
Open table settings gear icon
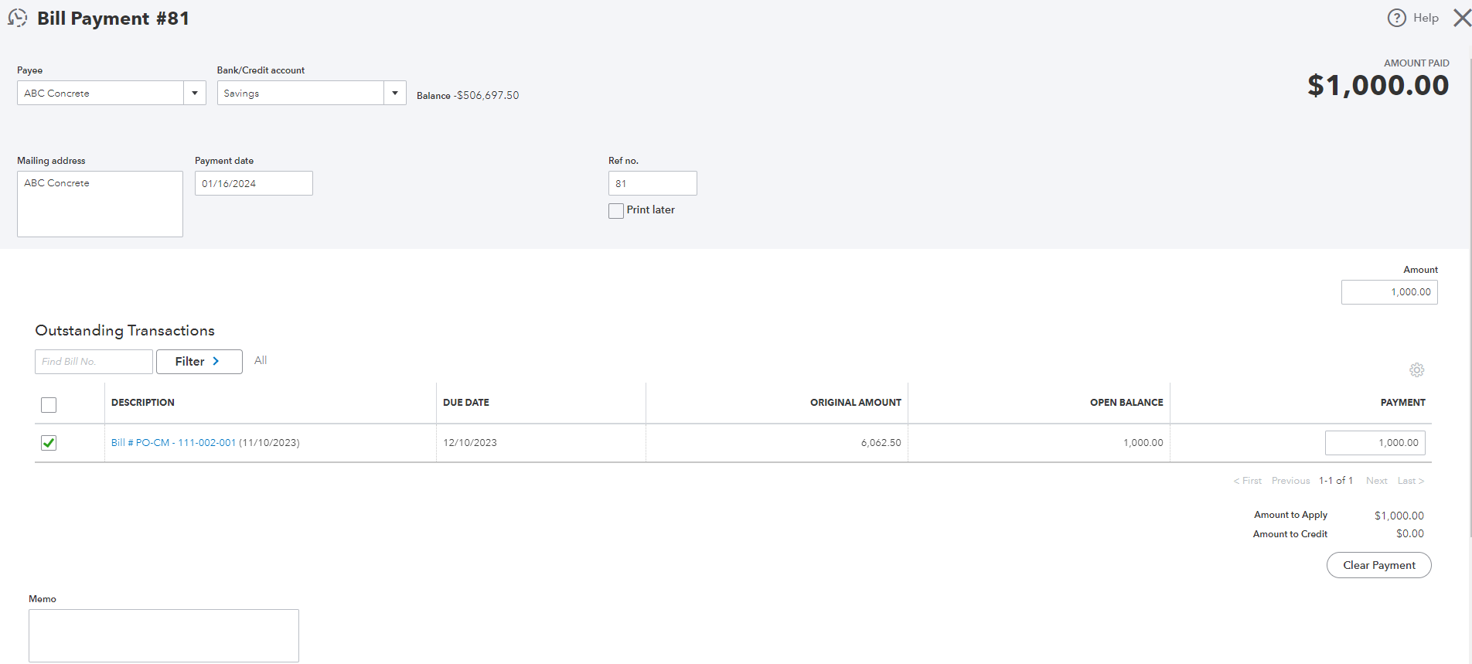coord(1416,370)
